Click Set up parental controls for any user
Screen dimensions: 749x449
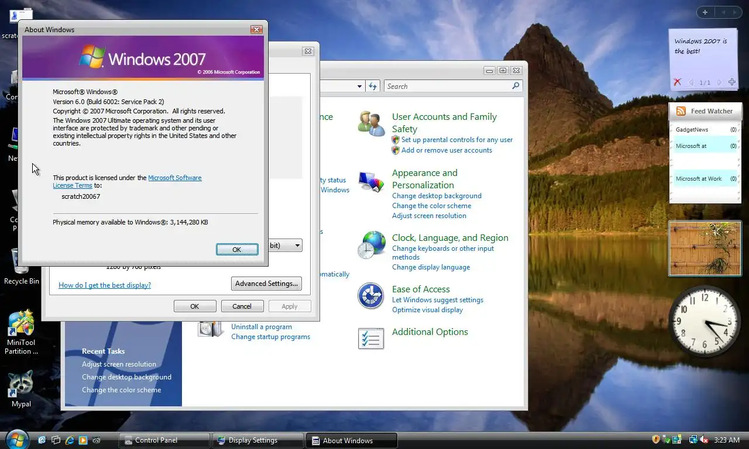pos(457,140)
